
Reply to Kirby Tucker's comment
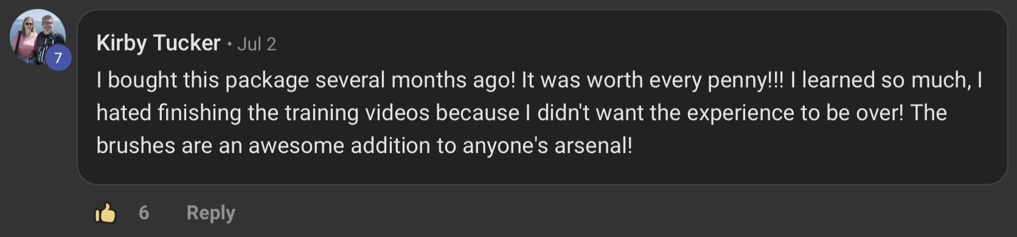210,213
